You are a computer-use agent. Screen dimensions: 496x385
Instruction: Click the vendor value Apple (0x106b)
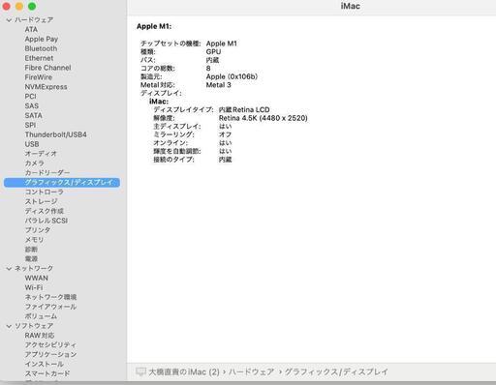tap(232, 76)
